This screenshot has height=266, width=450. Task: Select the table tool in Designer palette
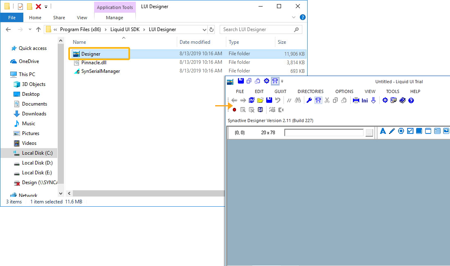[437, 131]
